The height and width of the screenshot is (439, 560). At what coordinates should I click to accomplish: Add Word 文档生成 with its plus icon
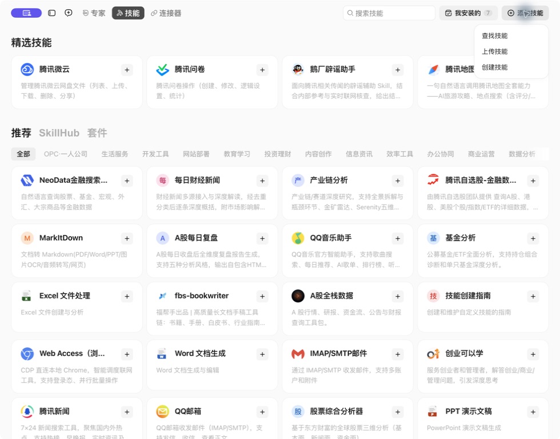(262, 354)
